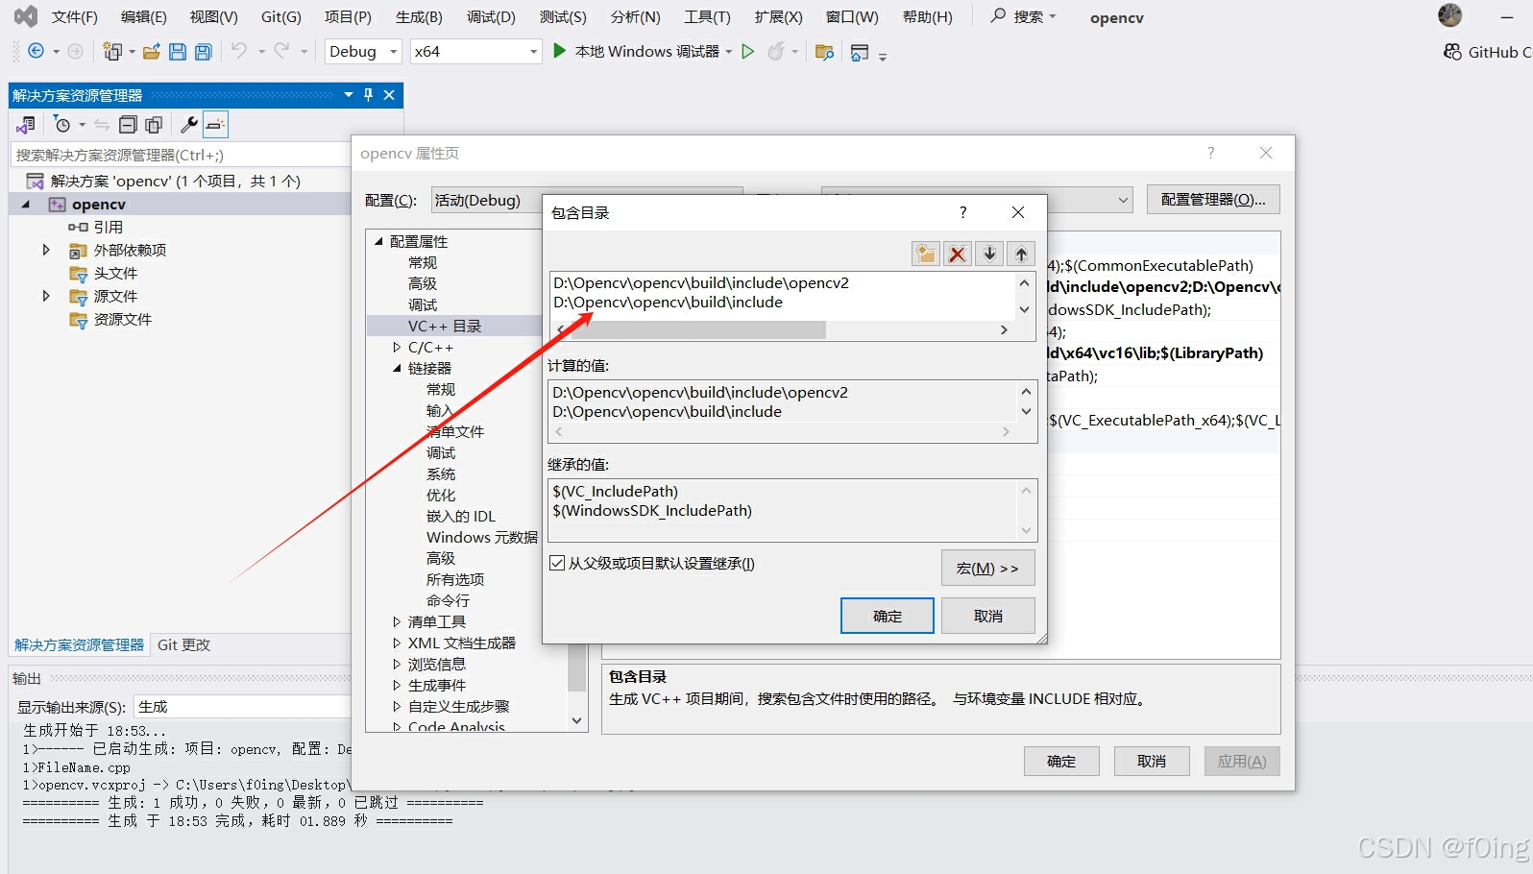Image resolution: width=1533 pixels, height=874 pixels.
Task: Open the 生成(B) menu
Action: 419,17
